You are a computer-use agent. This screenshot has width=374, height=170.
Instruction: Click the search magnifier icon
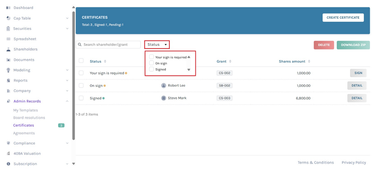80,45
